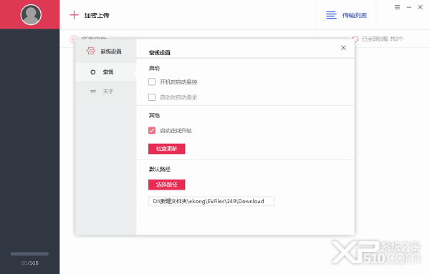Click the 默认路径 section label
430x274 pixels.
(160, 169)
